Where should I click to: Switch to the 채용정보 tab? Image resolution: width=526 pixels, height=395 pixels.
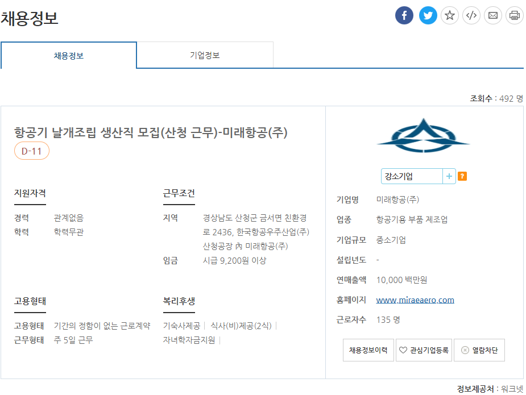tap(69, 55)
